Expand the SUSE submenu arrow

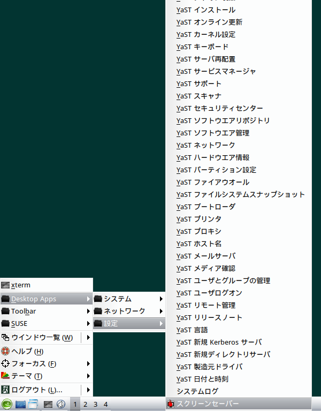[x=88, y=323]
